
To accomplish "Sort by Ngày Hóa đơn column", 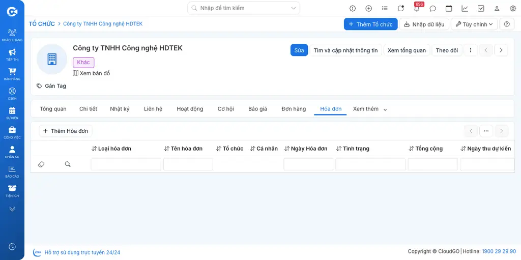I will 306,149.
